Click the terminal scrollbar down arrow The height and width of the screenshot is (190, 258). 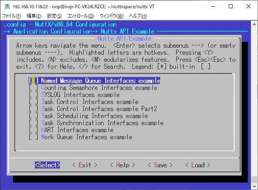pyautogui.click(x=254, y=186)
